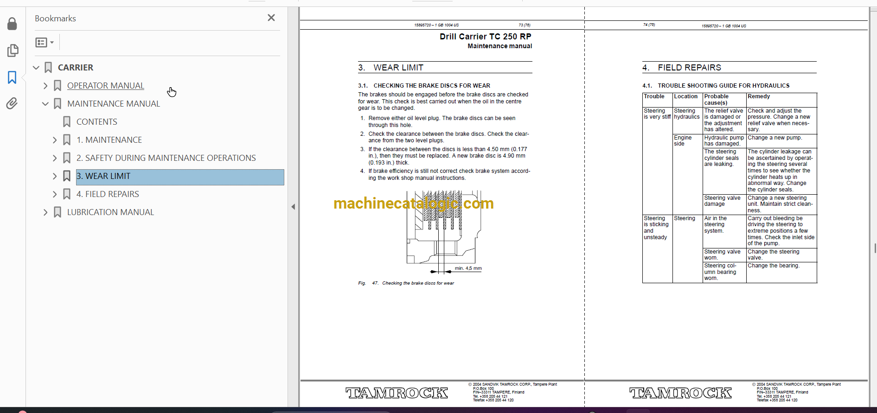The width and height of the screenshot is (877, 413).
Task: Collapse the MAINTENANCE MANUAL bookmark
Action: click(x=45, y=104)
